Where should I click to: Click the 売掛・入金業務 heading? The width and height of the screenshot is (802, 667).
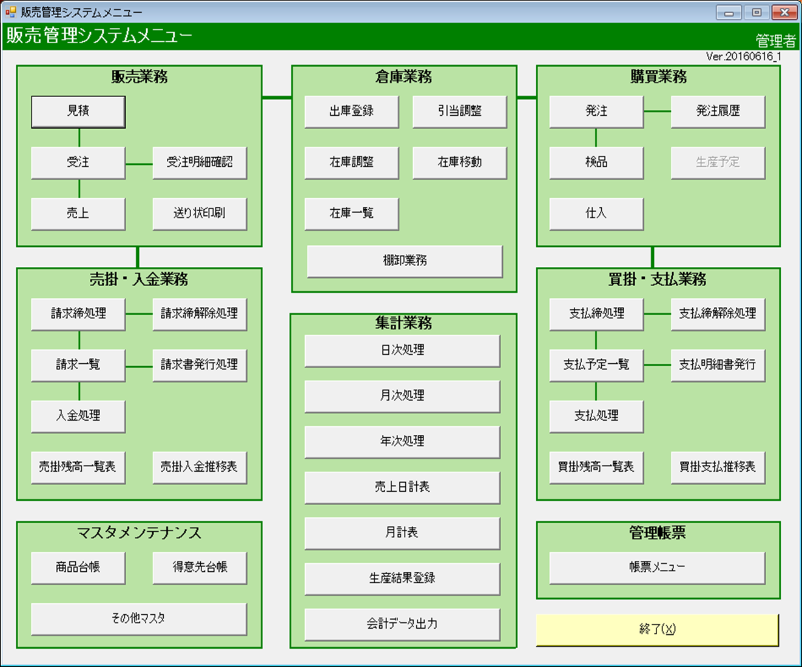(x=139, y=280)
